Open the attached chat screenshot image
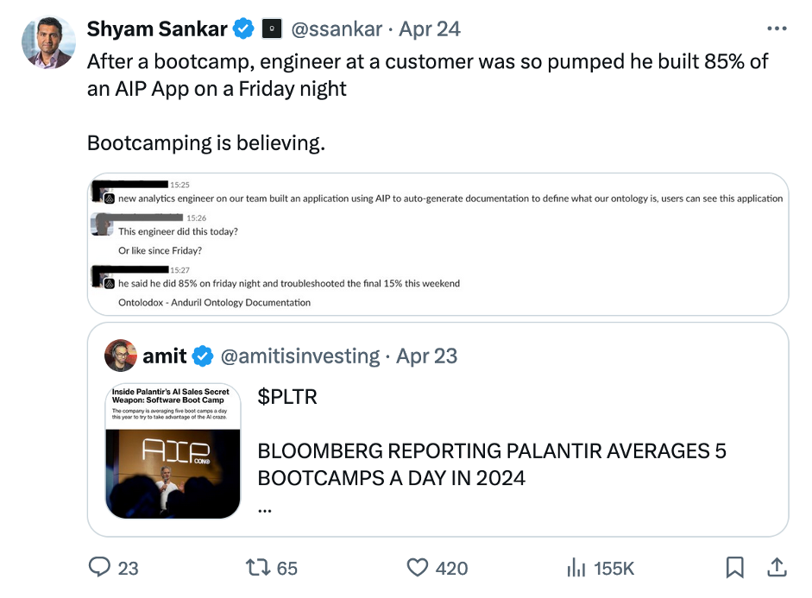The image size is (812, 598). (438, 244)
